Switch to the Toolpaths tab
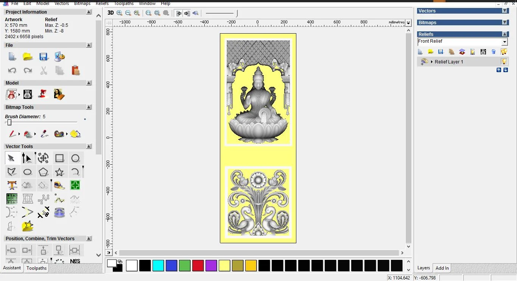 (36, 268)
